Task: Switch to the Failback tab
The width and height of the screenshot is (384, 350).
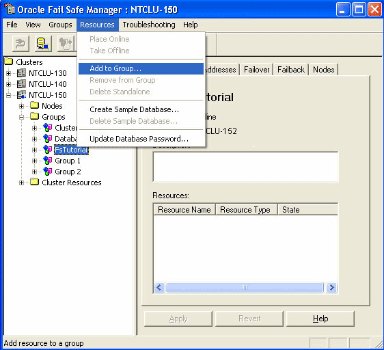Action: [x=291, y=70]
